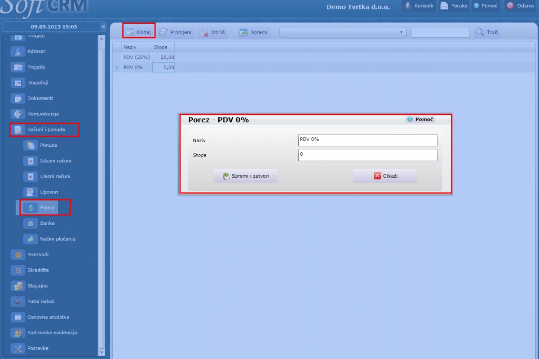The height and width of the screenshot is (359, 539).
Task: Click the Odjava power icon
Action: [x=510, y=6]
